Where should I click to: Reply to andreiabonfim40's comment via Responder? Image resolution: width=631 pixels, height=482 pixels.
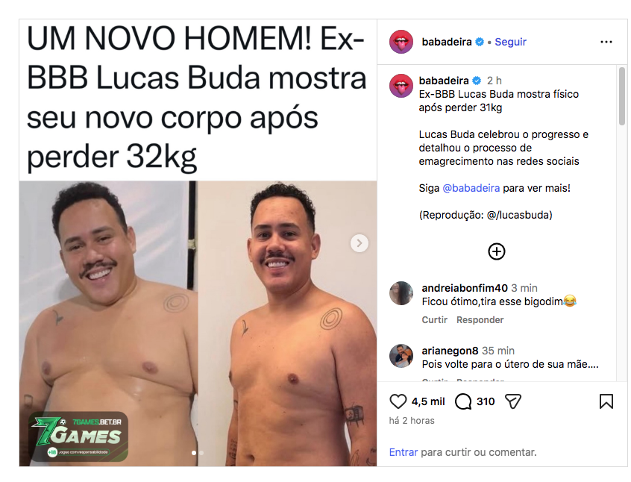480,320
